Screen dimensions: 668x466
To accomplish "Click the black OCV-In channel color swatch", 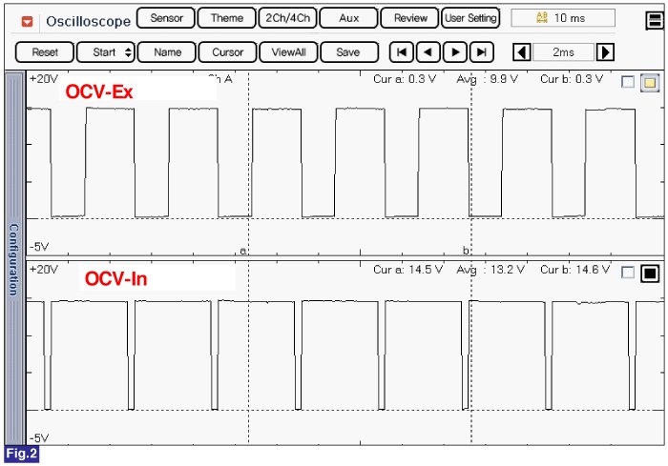I will coord(649,274).
